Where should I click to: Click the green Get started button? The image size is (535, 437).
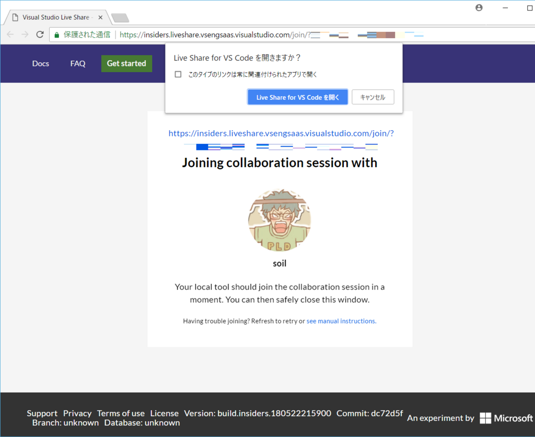pyautogui.click(x=126, y=63)
